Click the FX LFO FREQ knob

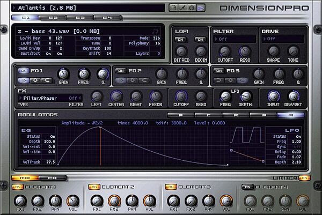(x=225, y=96)
